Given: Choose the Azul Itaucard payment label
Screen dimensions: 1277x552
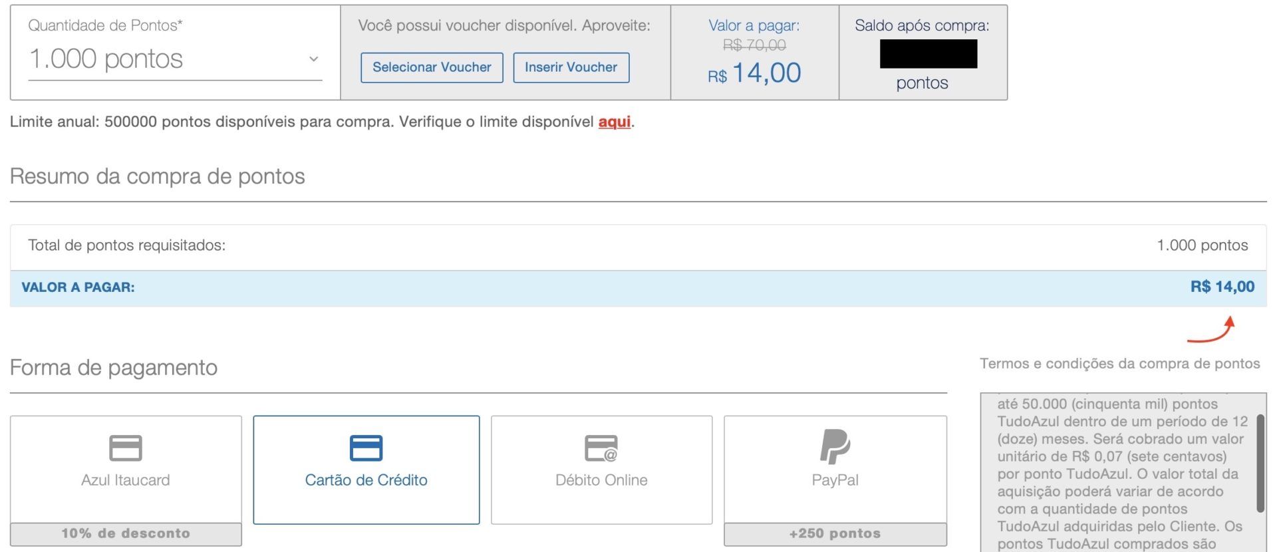Looking at the screenshot, I should click(126, 480).
